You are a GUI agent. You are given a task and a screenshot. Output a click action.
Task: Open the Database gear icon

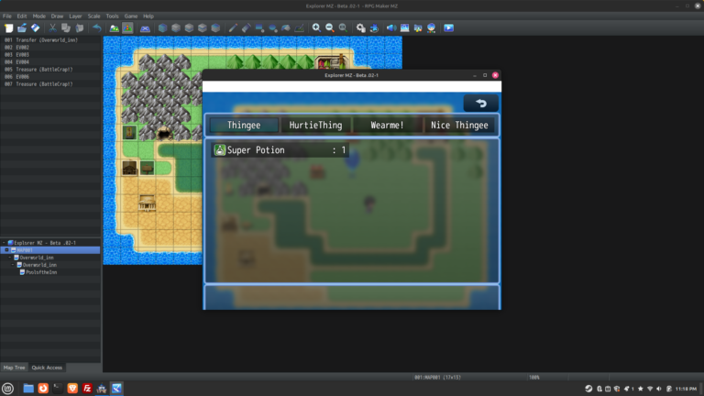click(360, 27)
